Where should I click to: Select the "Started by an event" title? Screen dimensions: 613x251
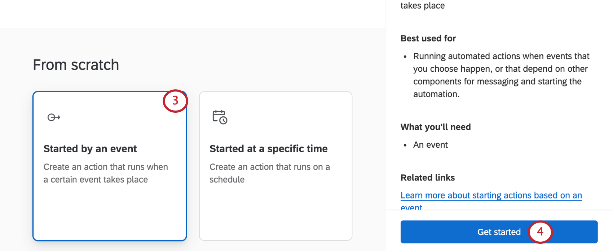(x=90, y=149)
